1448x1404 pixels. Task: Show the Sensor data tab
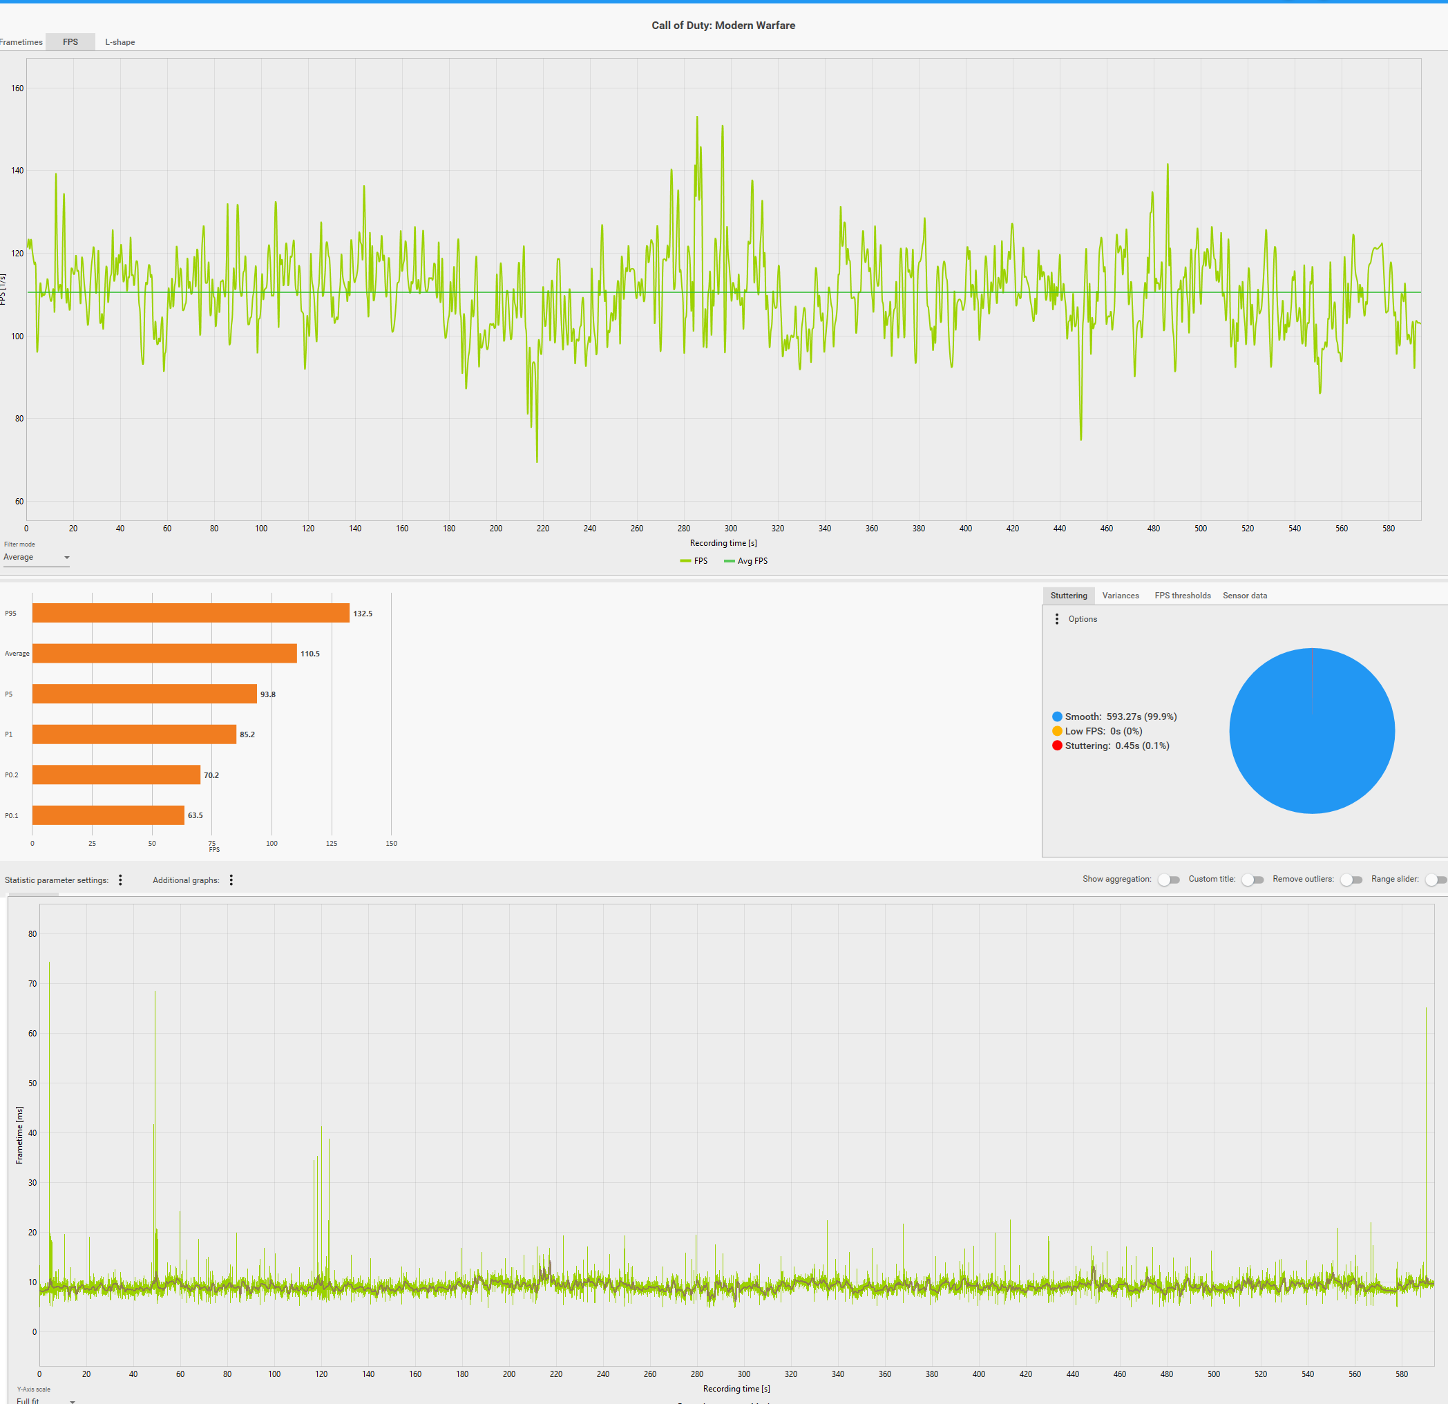[1244, 596]
